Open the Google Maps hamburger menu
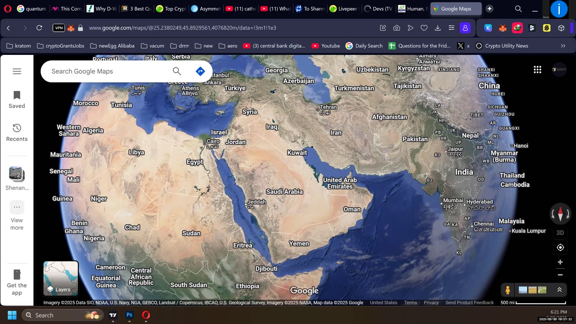576x324 pixels. 17,71
